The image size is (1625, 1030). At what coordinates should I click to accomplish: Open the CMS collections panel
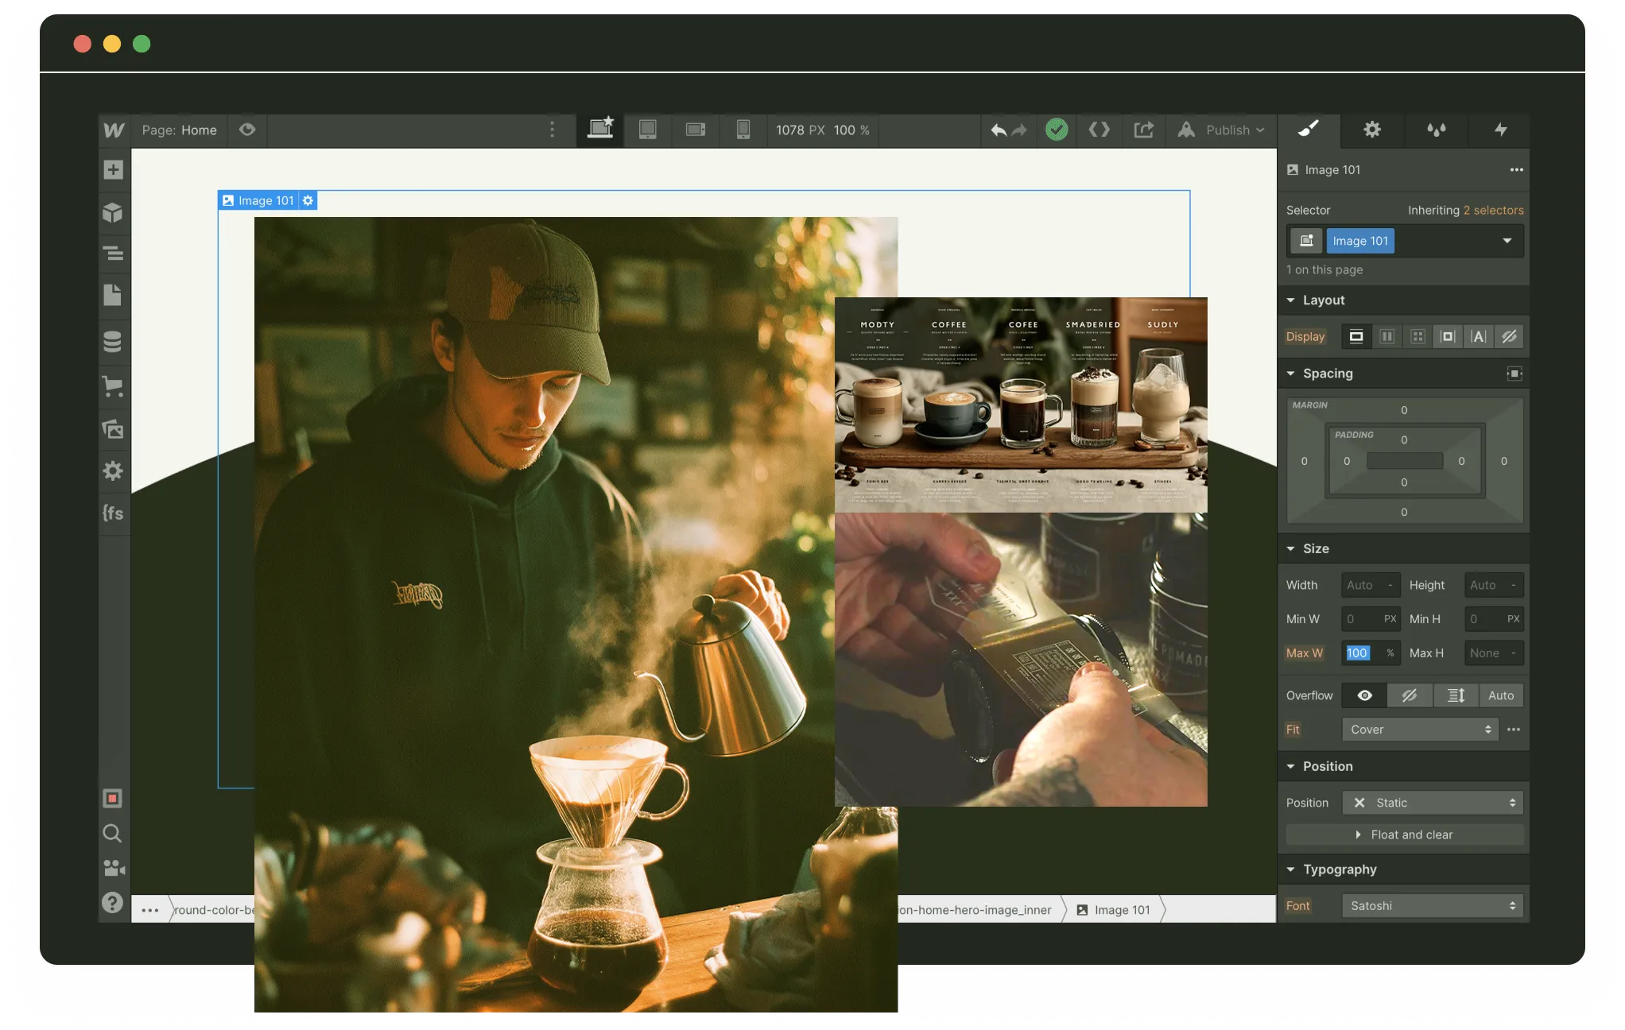point(113,341)
